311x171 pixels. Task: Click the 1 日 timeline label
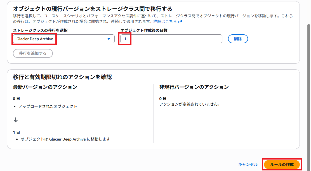17,132
